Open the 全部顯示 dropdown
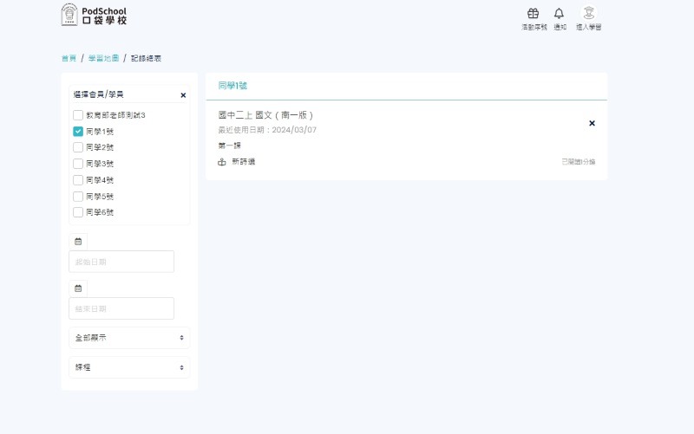 coord(129,337)
